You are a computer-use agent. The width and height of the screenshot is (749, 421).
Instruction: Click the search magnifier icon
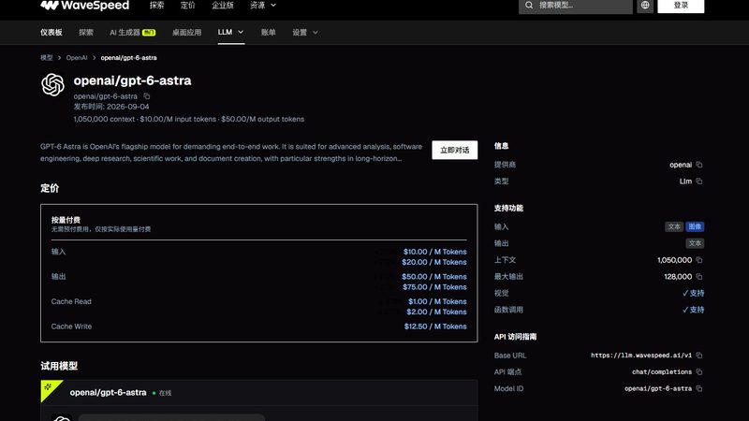[x=529, y=6]
